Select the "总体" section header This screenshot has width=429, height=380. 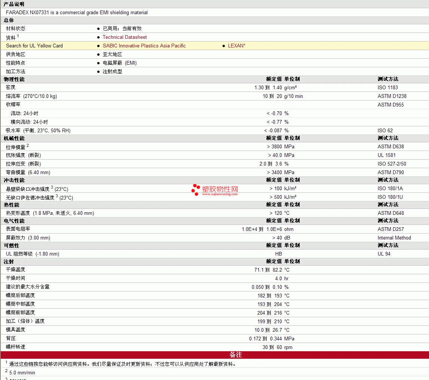(x=9, y=20)
